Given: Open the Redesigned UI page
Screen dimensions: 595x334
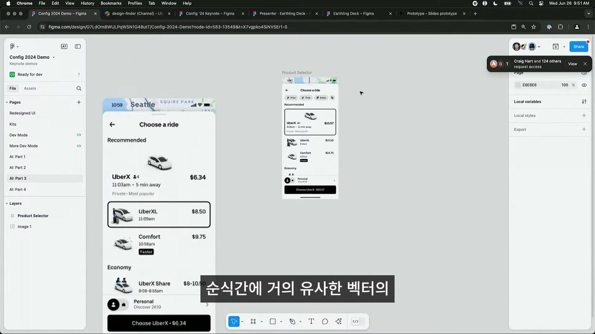Looking at the screenshot, I should point(23,113).
